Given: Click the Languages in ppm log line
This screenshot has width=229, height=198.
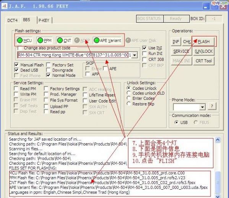Looking at the screenshot, I should click(69, 192).
